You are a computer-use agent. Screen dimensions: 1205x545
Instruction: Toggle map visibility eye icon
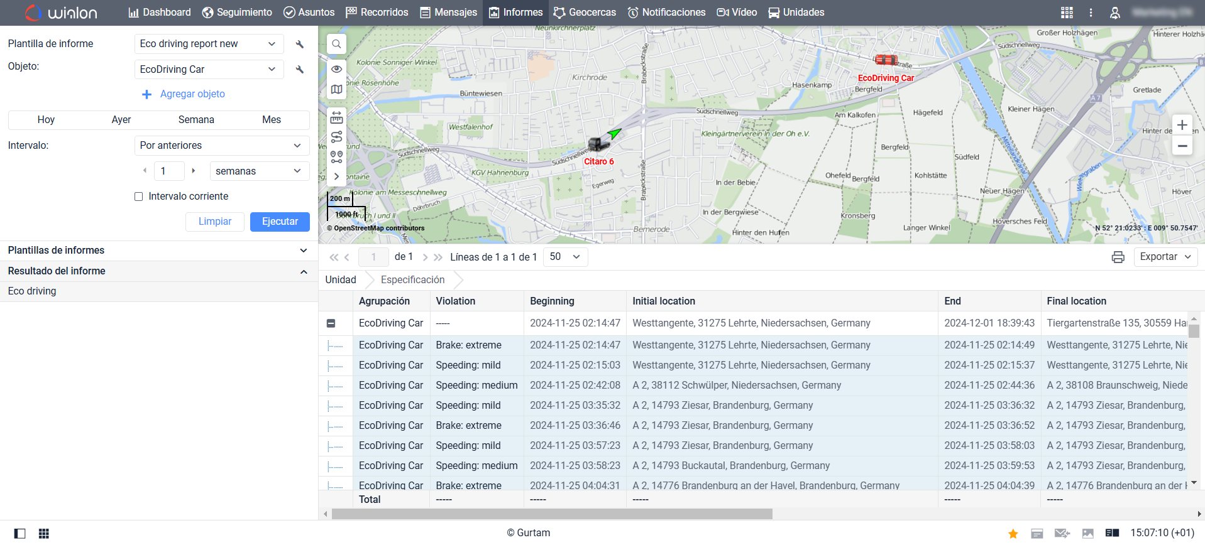337,69
